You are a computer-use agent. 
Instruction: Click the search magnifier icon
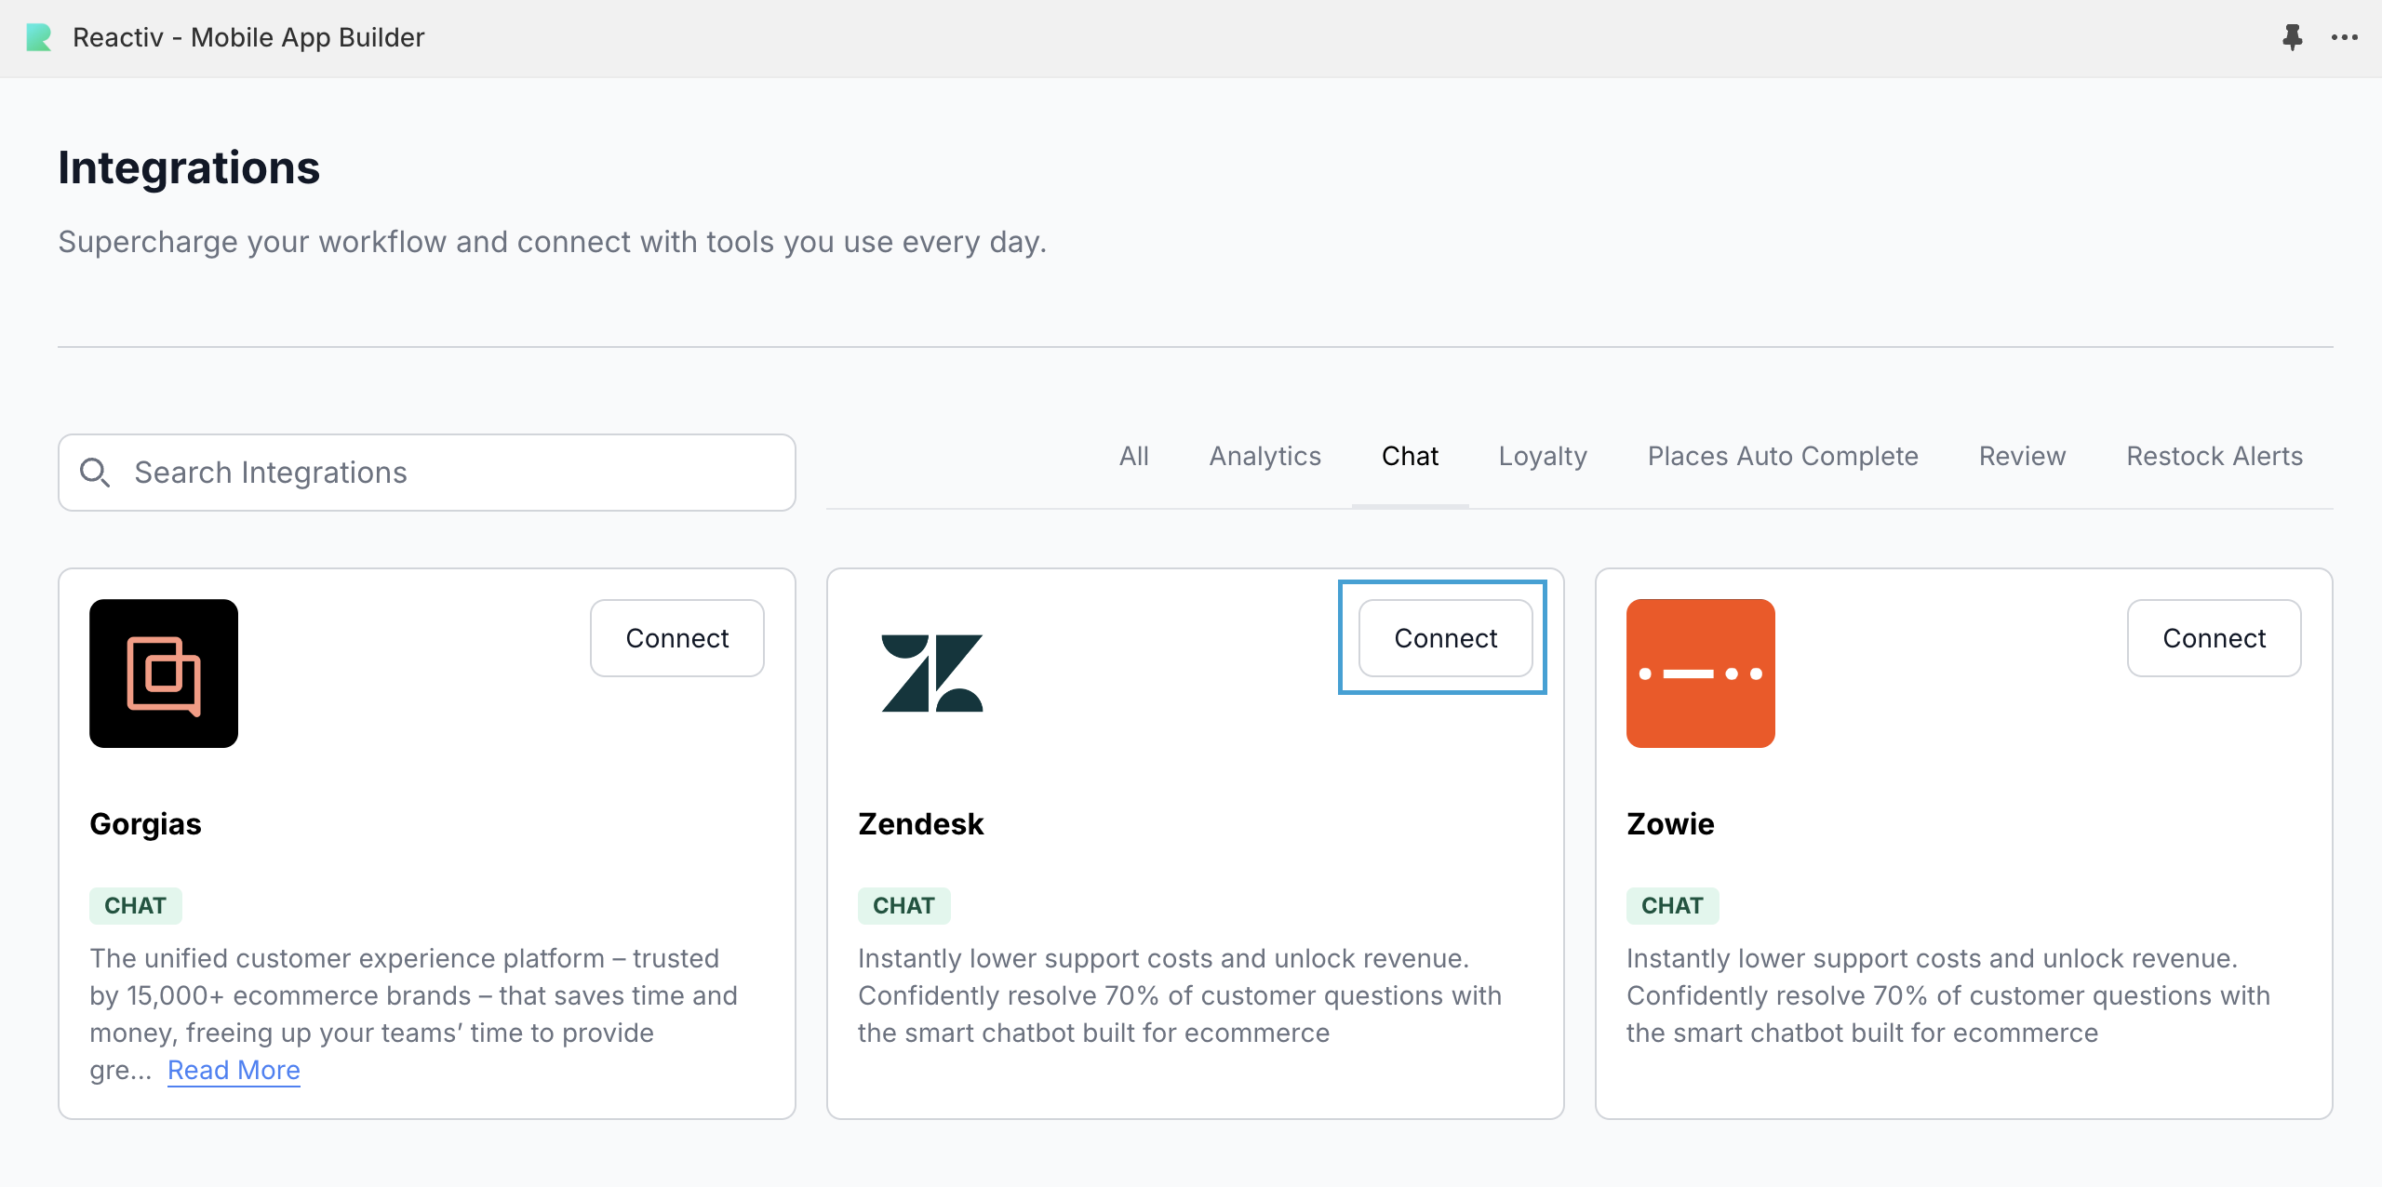pyautogui.click(x=95, y=473)
